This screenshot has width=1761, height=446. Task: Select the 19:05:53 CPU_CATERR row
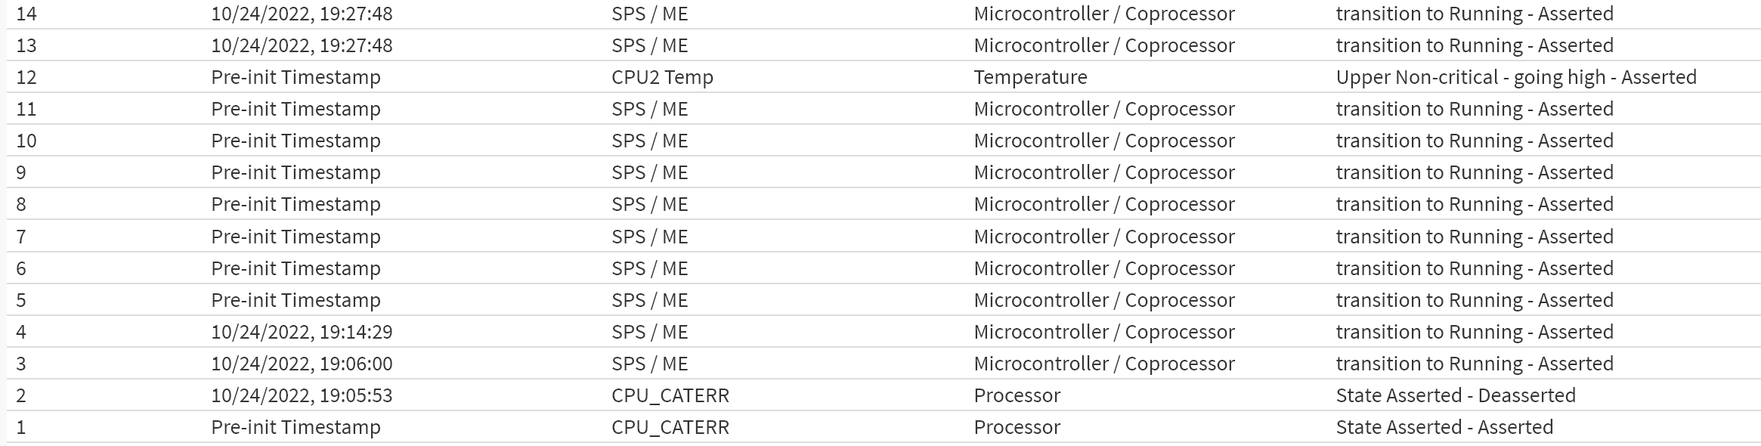[884, 395]
